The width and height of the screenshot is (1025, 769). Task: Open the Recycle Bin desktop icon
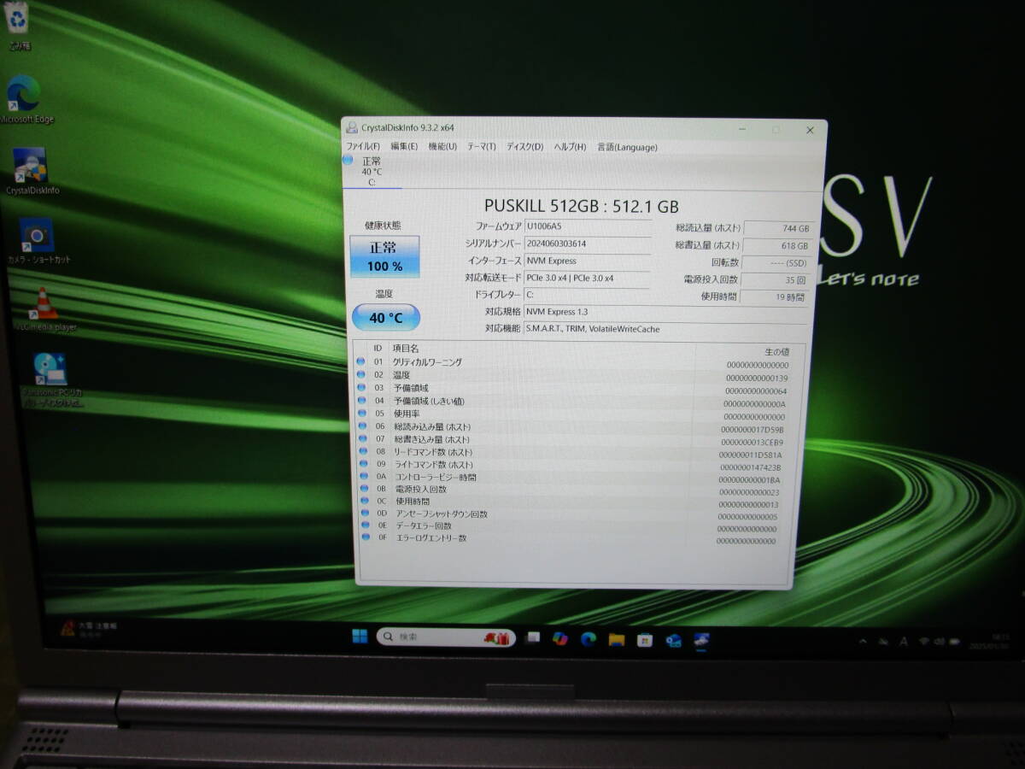click(17, 26)
